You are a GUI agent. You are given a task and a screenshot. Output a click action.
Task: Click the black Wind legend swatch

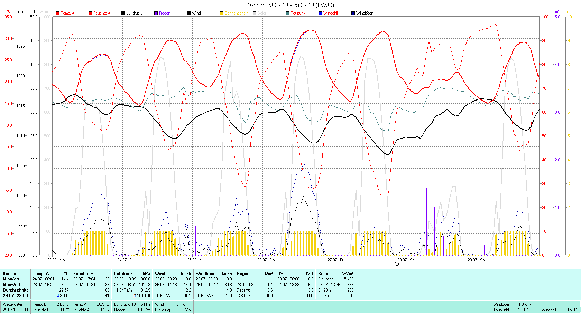[x=189, y=13]
